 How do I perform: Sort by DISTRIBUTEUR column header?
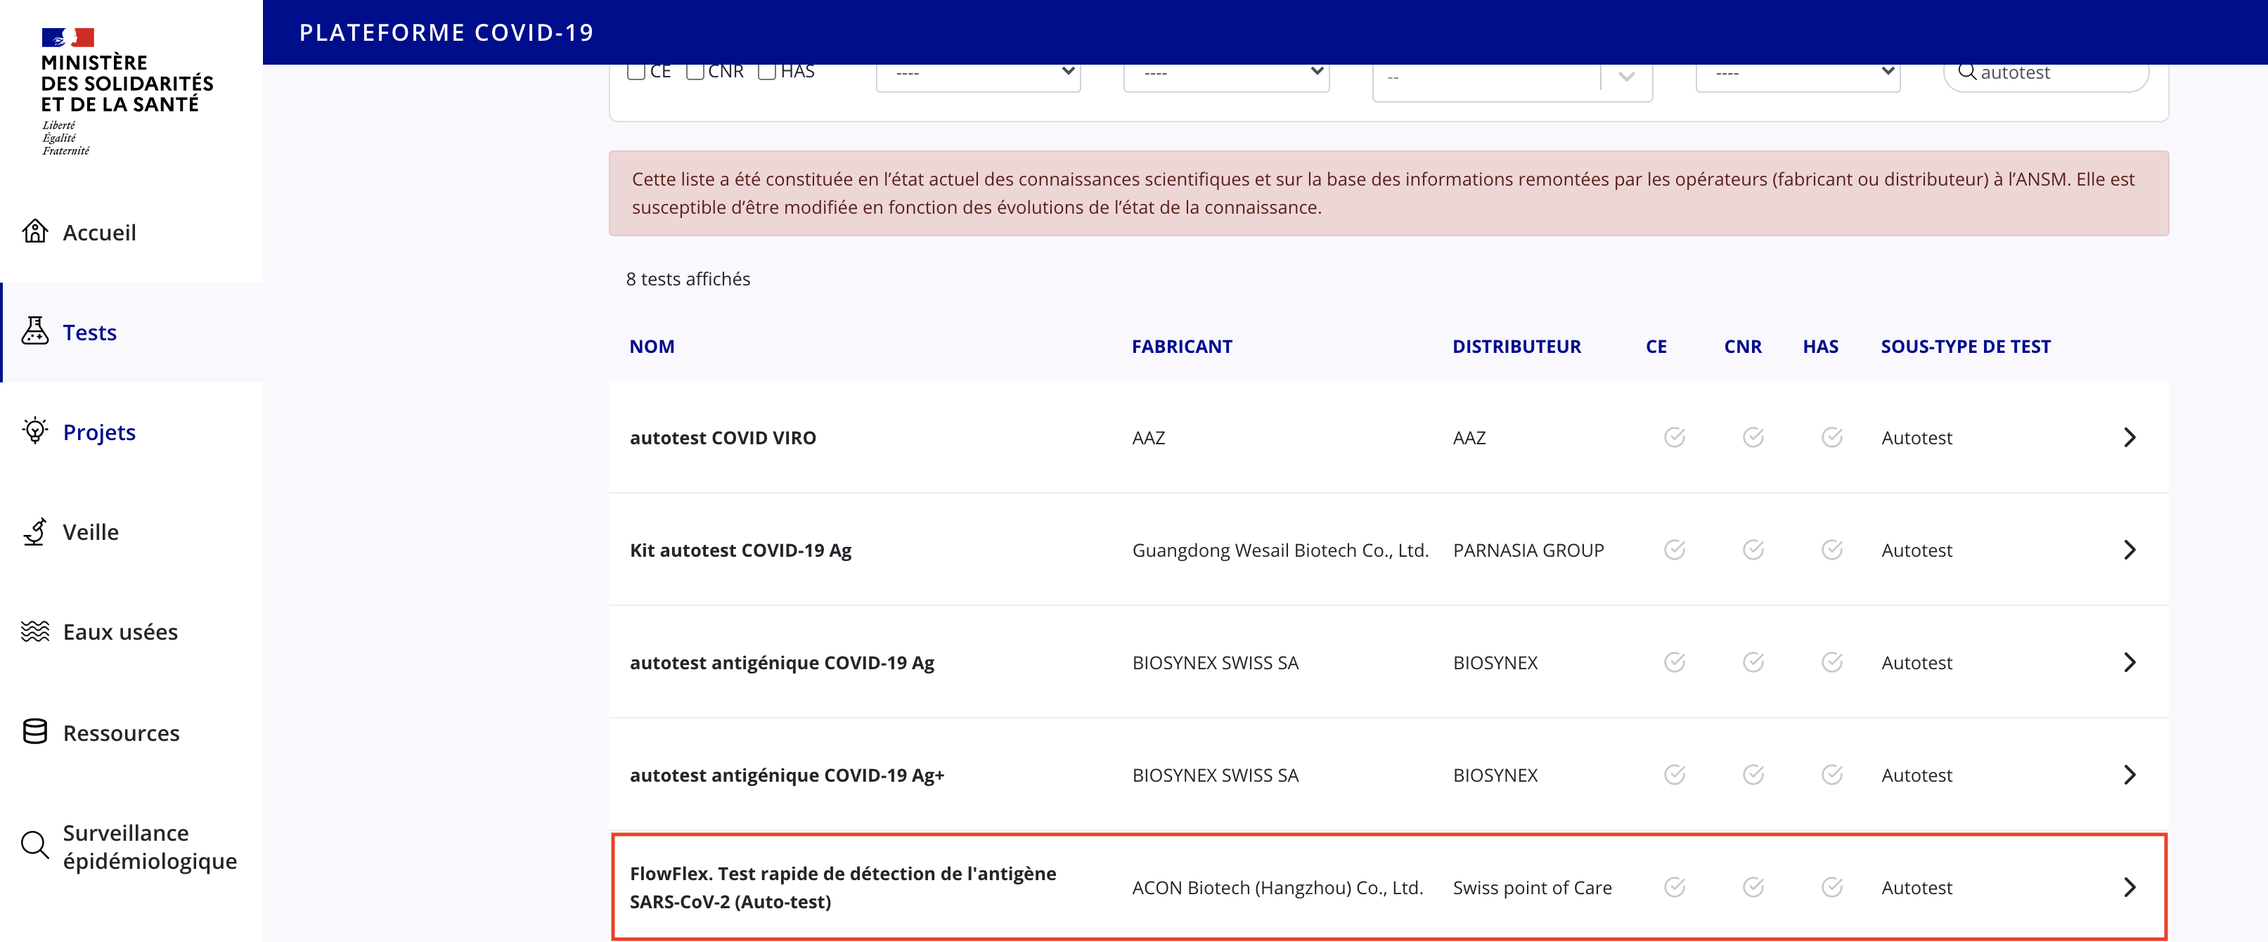click(x=1516, y=347)
